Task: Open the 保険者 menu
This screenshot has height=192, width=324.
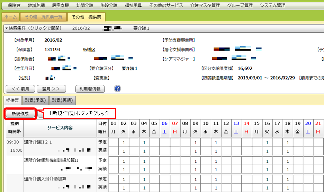Action: pos(14,6)
